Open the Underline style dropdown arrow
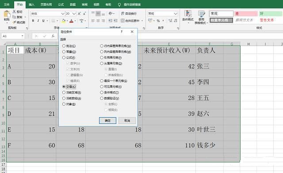This screenshot has height=173, width=283. (47, 21)
